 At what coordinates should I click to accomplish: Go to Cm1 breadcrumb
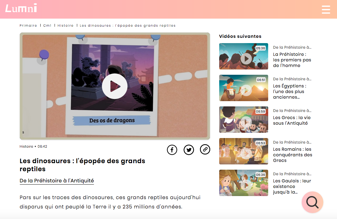[x=47, y=26]
